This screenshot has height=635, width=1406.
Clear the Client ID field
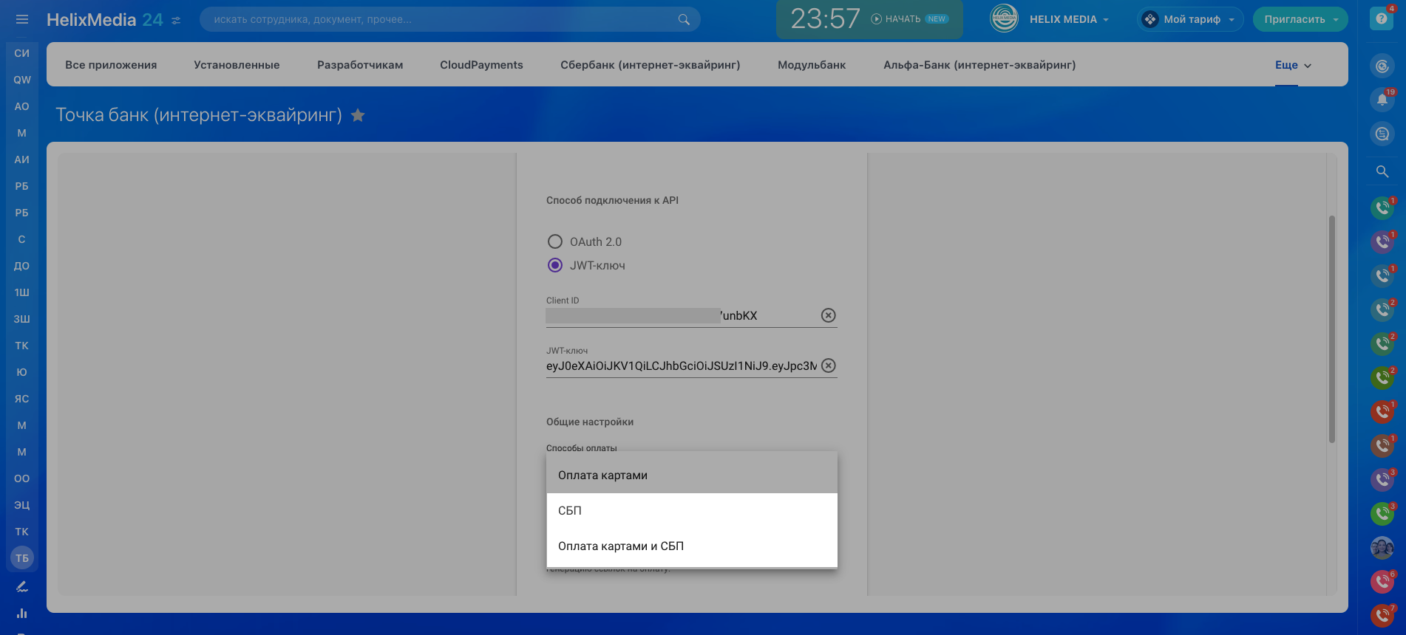(828, 315)
